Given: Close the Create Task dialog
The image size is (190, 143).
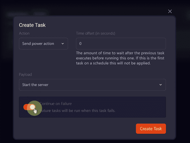Looking at the screenshot, I should tap(170, 11).
